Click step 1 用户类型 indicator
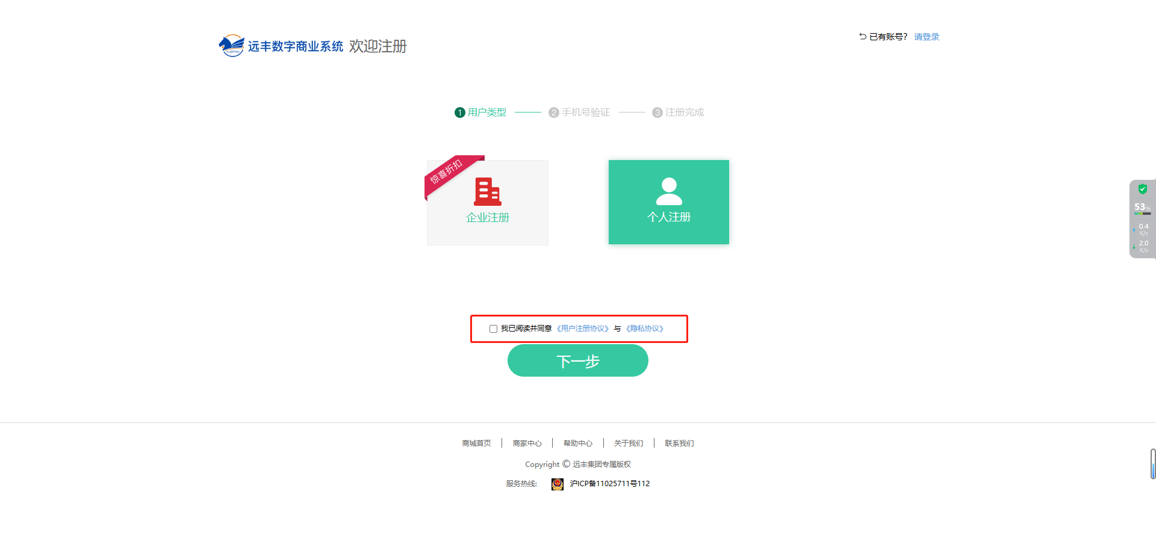 click(x=480, y=113)
